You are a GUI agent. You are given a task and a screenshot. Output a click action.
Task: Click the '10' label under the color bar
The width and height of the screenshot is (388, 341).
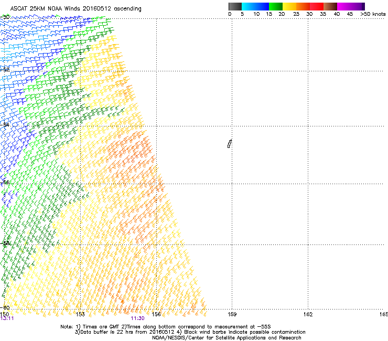[256, 14]
